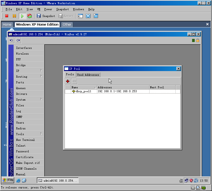Expand the Tools submenu
This screenshot has width=212, height=191.
point(29,134)
